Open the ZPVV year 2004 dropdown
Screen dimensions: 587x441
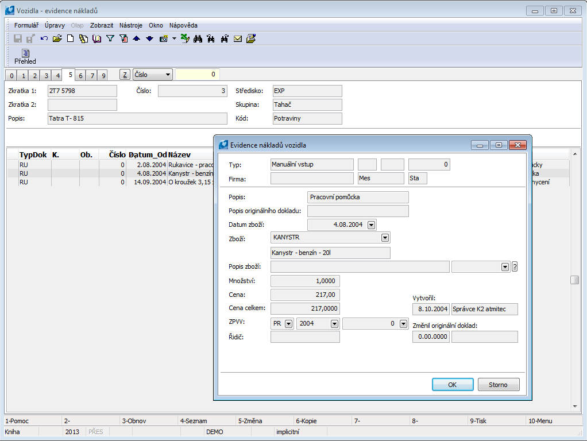click(x=334, y=324)
